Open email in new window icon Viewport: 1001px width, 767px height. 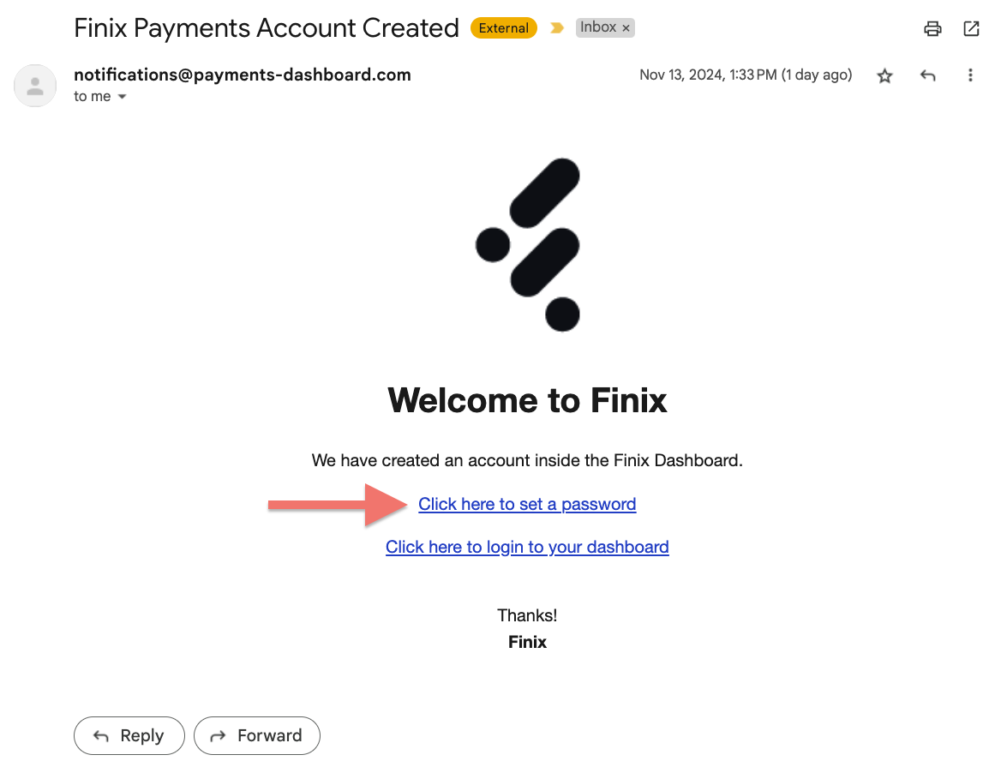click(971, 29)
